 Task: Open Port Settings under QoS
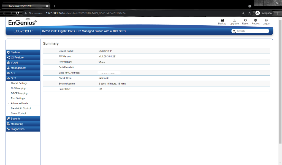[x=18, y=98]
